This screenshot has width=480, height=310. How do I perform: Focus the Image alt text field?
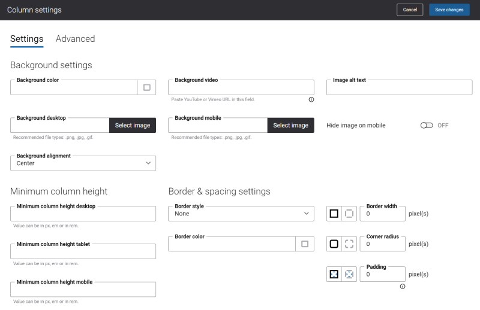pos(399,87)
